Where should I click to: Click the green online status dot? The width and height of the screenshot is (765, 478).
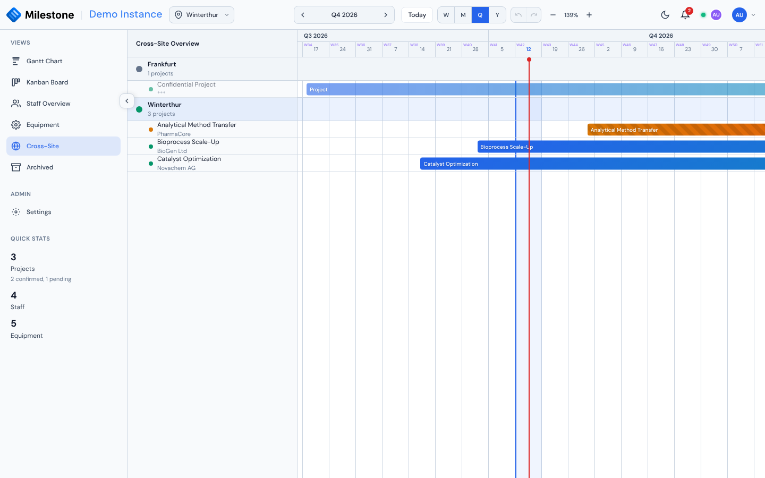(x=703, y=15)
